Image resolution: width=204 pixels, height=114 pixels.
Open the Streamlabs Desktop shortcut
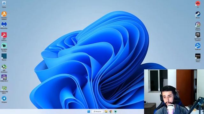4,46
